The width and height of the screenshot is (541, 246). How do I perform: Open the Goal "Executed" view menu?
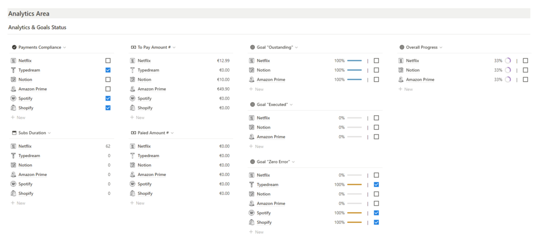click(x=291, y=104)
